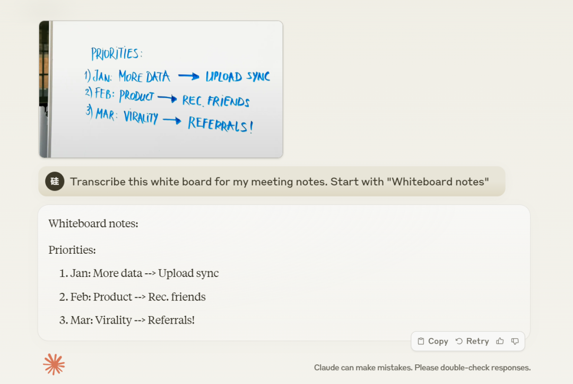This screenshot has height=384, width=573.
Task: Give thumbs up feedback
Action: 500,341
